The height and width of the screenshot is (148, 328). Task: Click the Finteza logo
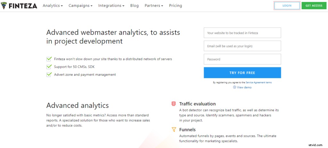coord(19,6)
